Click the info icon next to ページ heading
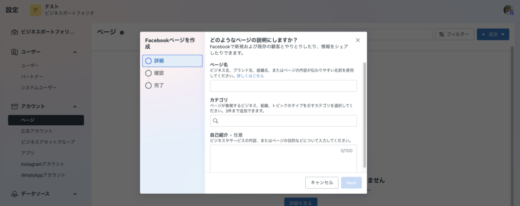520x206 pixels. [x=122, y=32]
